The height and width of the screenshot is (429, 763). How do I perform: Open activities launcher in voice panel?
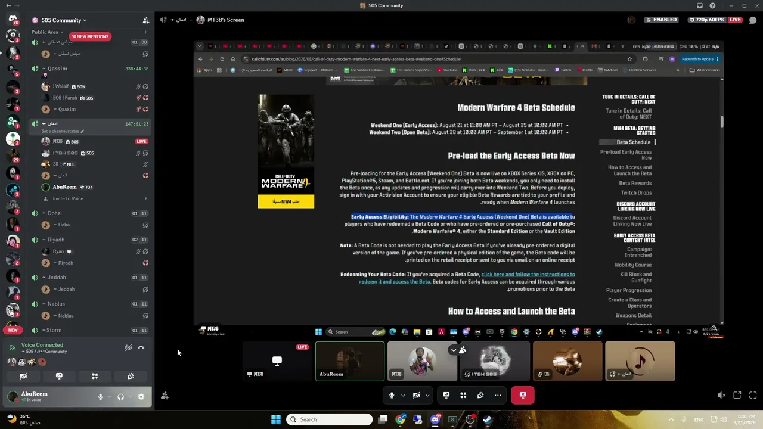point(95,376)
